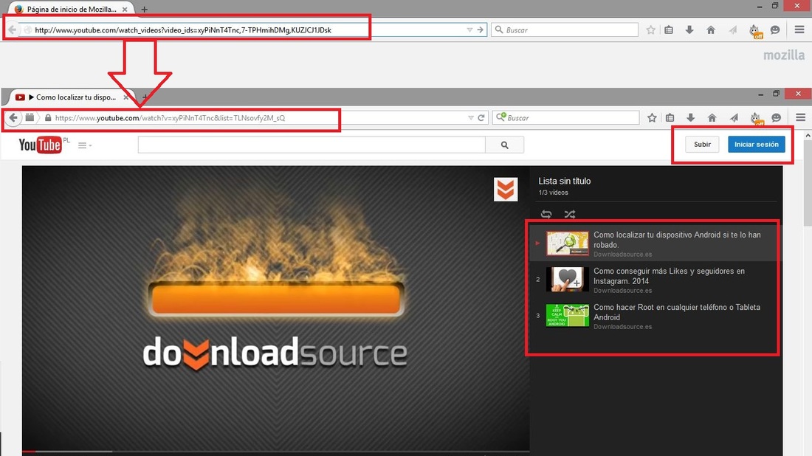Expand URL history dropdown in YouTube window

[x=471, y=118]
